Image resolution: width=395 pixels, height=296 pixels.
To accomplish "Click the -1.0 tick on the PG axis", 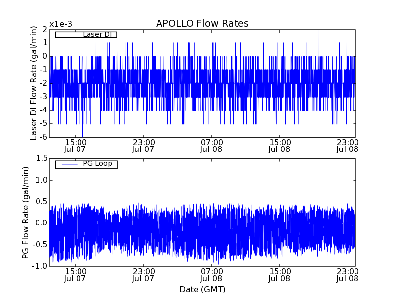I will (x=40, y=266).
